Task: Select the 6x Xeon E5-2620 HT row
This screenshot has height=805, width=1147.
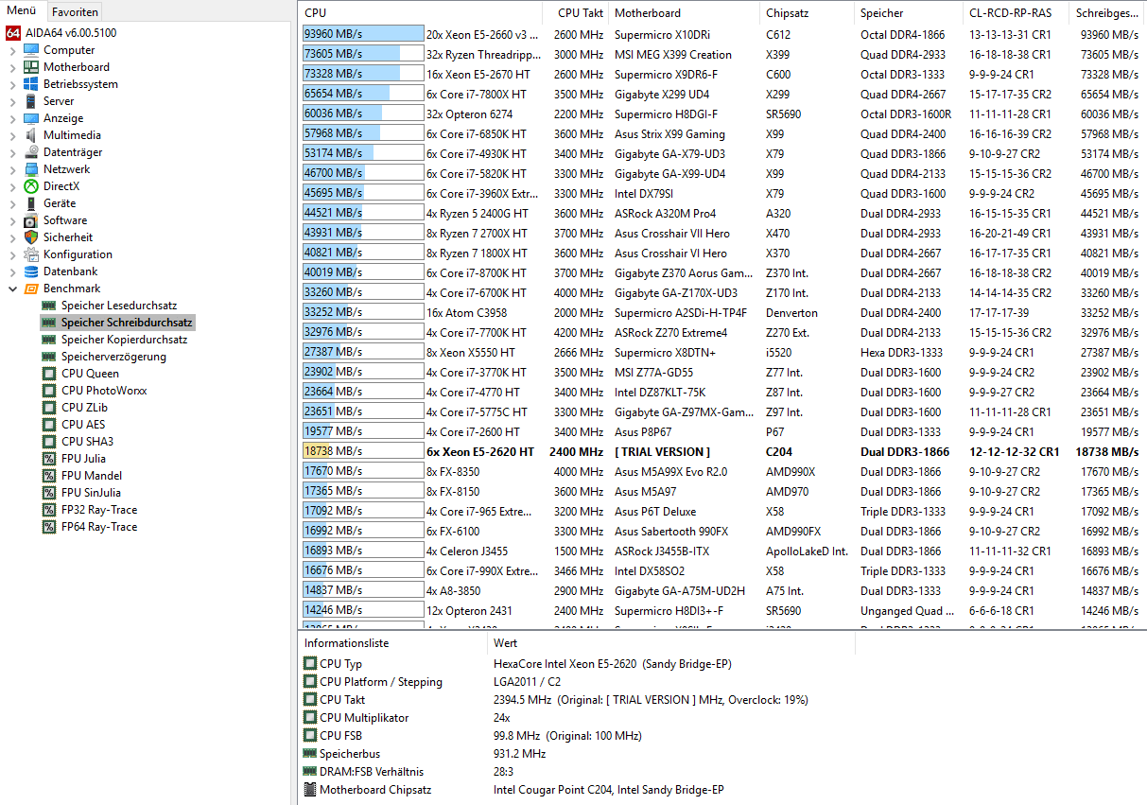Action: pos(722,451)
